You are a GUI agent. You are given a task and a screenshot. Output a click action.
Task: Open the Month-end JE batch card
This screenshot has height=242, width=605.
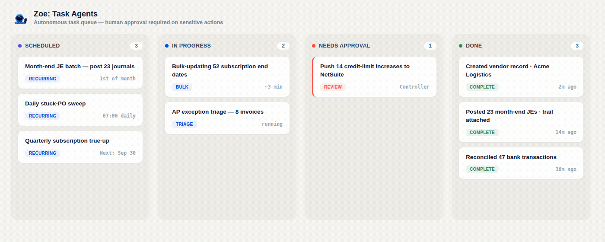click(80, 73)
